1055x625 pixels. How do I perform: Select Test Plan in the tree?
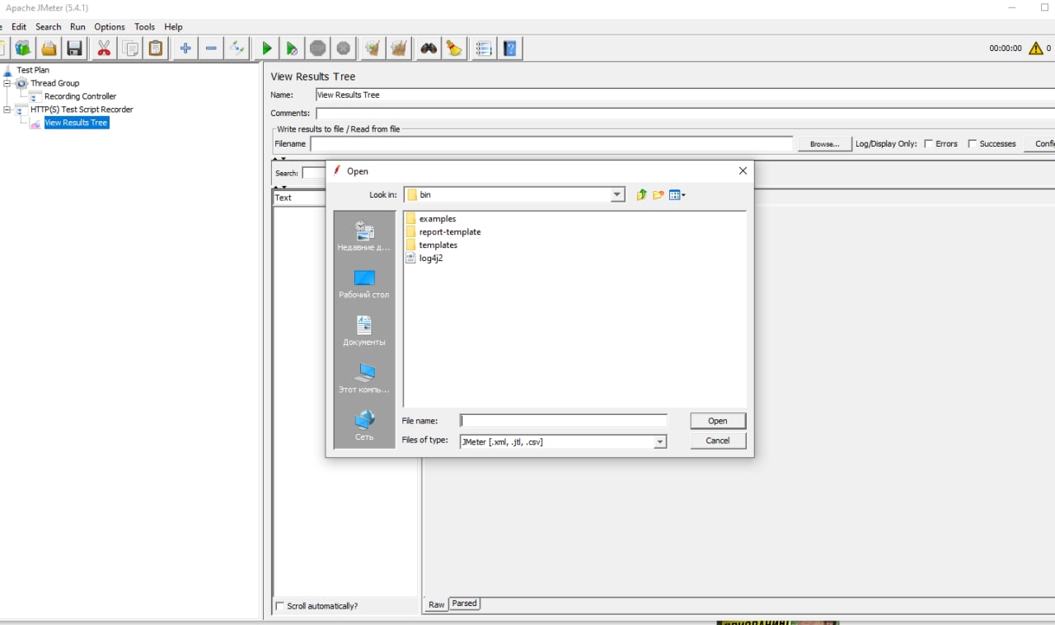[x=33, y=70]
